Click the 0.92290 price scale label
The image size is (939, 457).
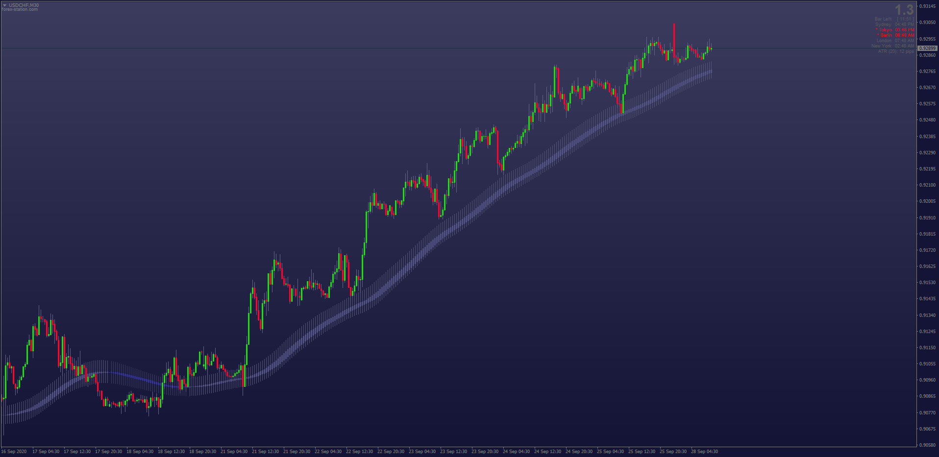(927, 153)
